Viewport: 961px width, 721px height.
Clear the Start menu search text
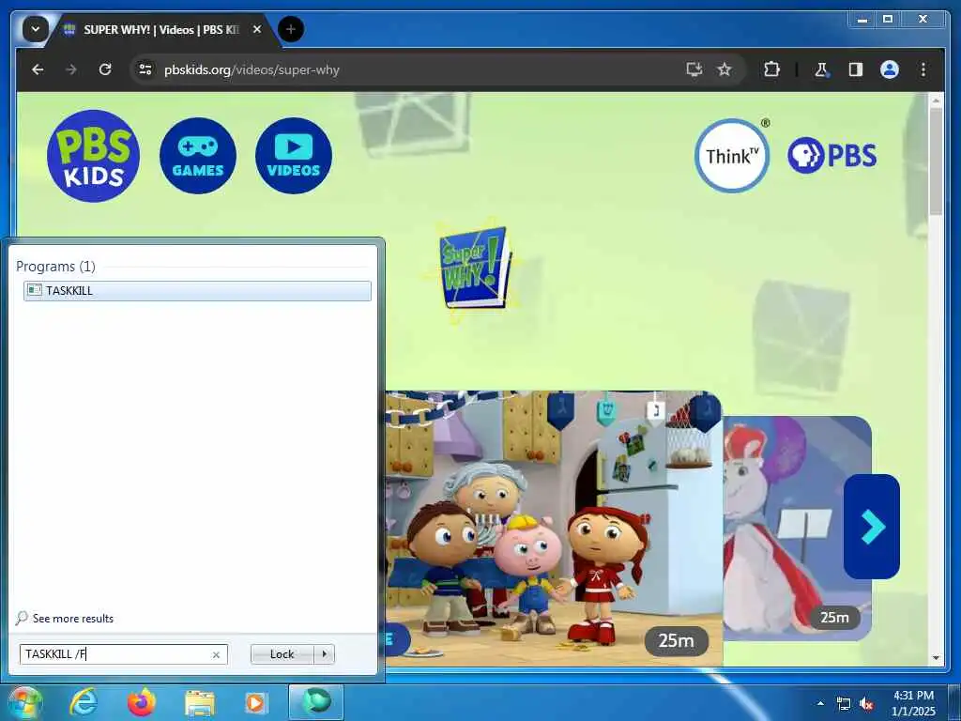(216, 654)
